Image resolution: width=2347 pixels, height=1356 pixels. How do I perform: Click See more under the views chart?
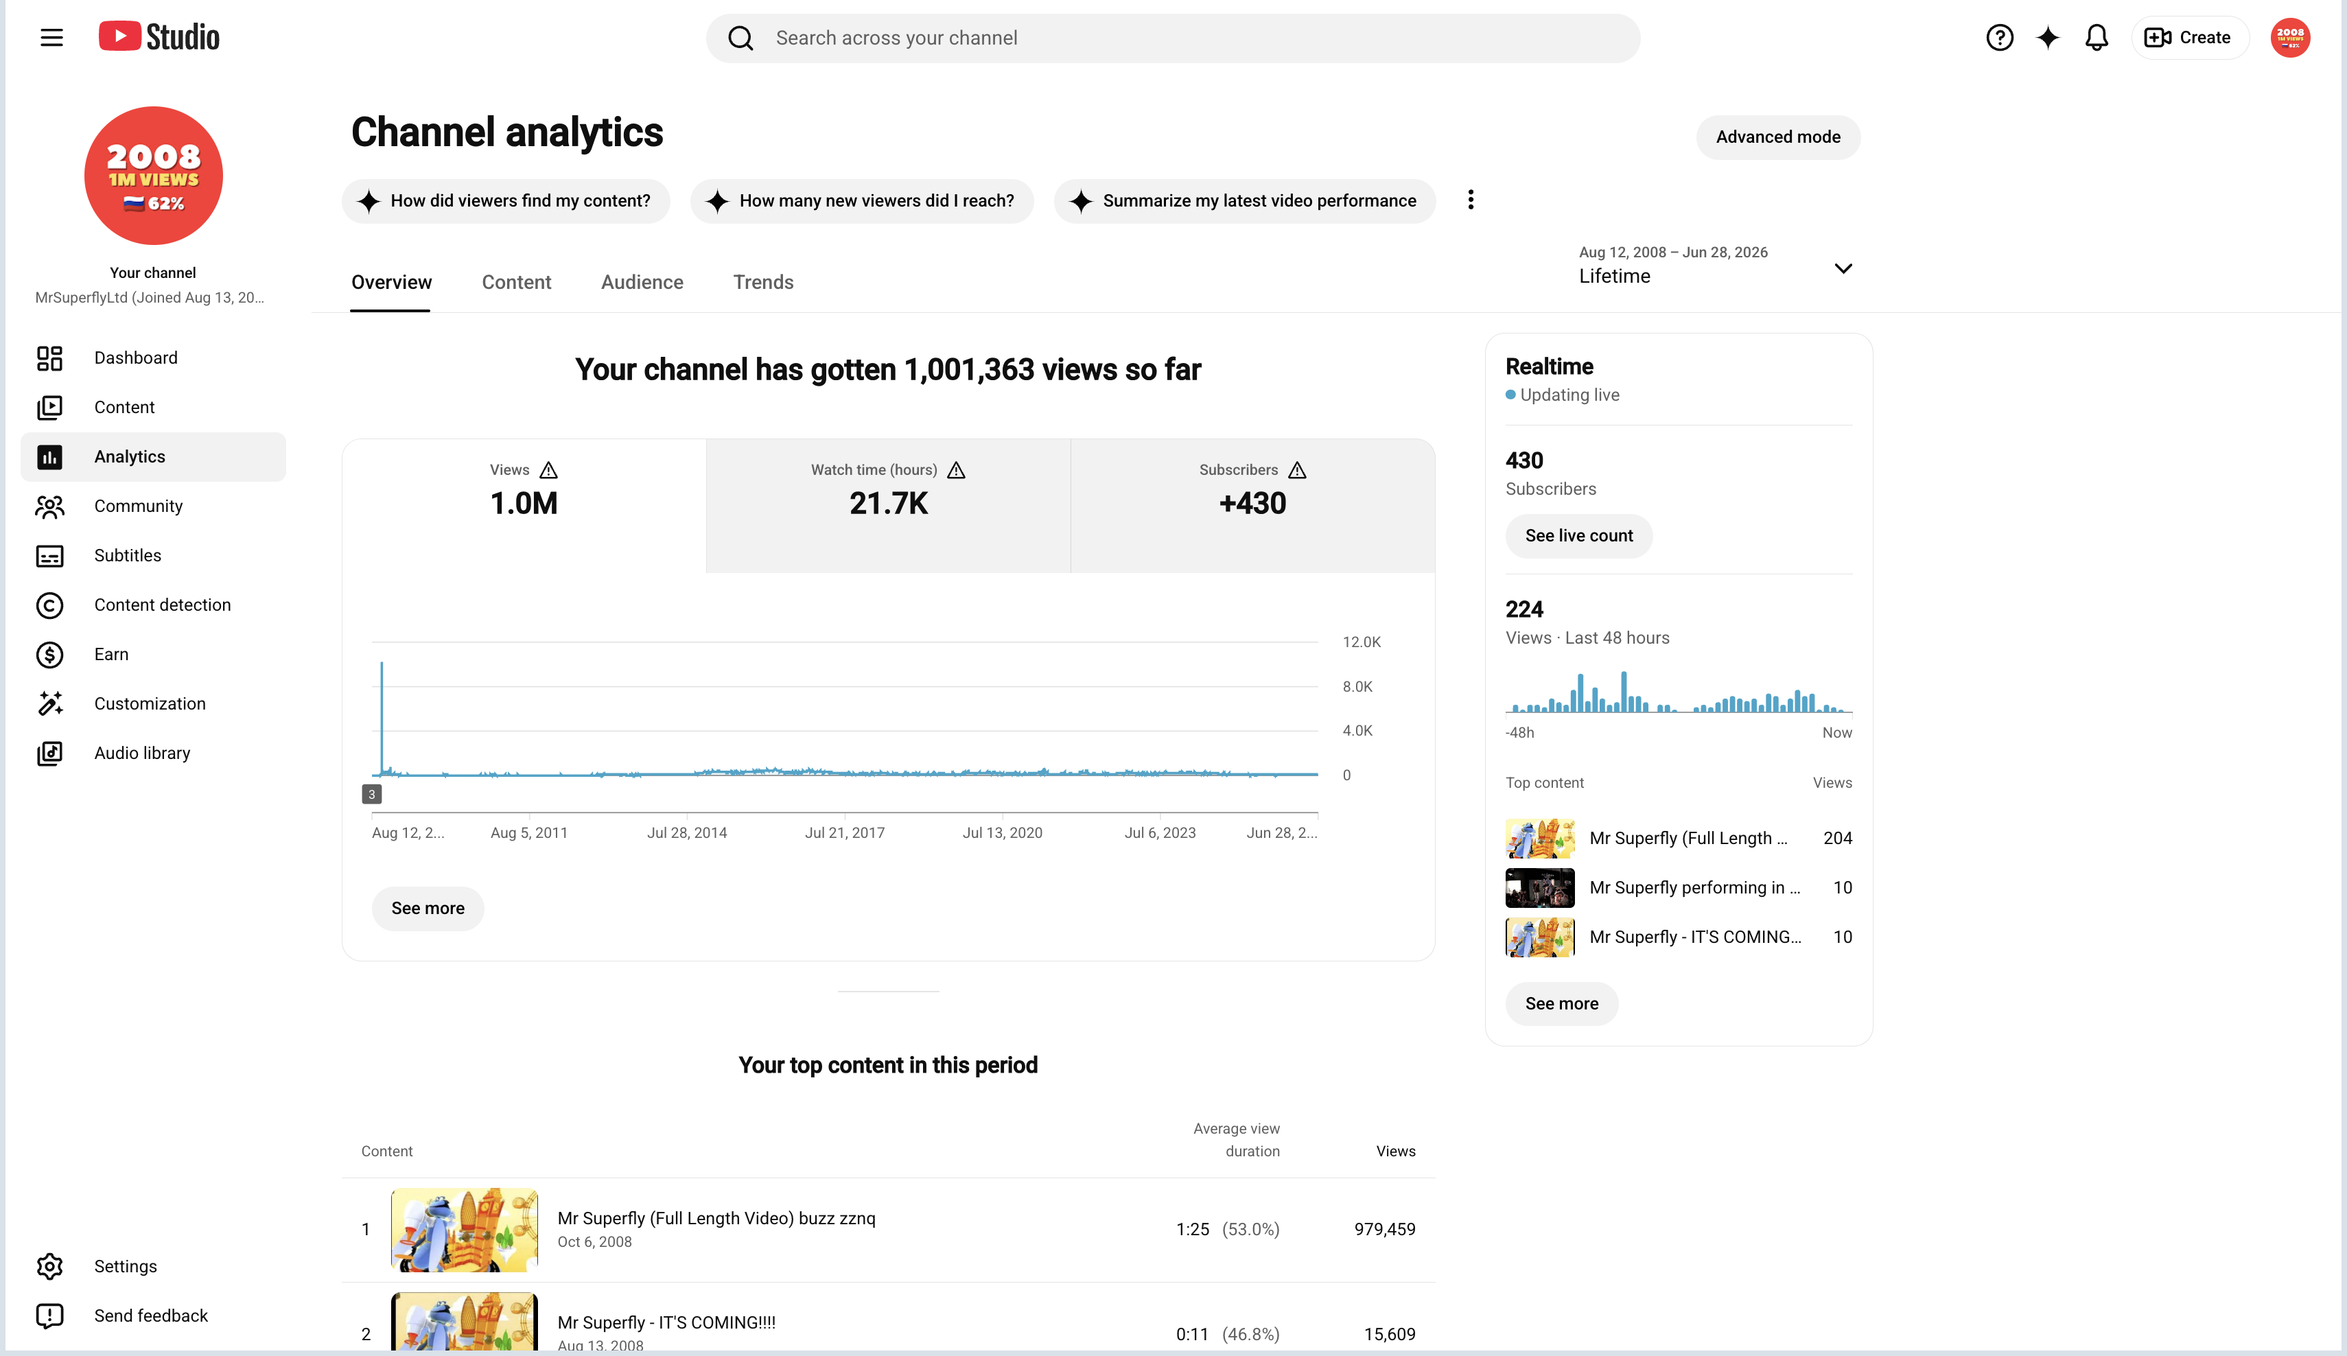point(428,908)
